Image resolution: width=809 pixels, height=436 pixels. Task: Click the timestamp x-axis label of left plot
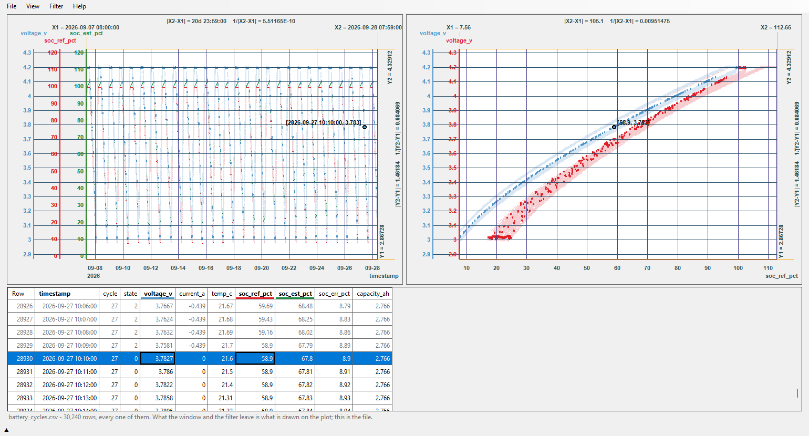[x=383, y=276]
